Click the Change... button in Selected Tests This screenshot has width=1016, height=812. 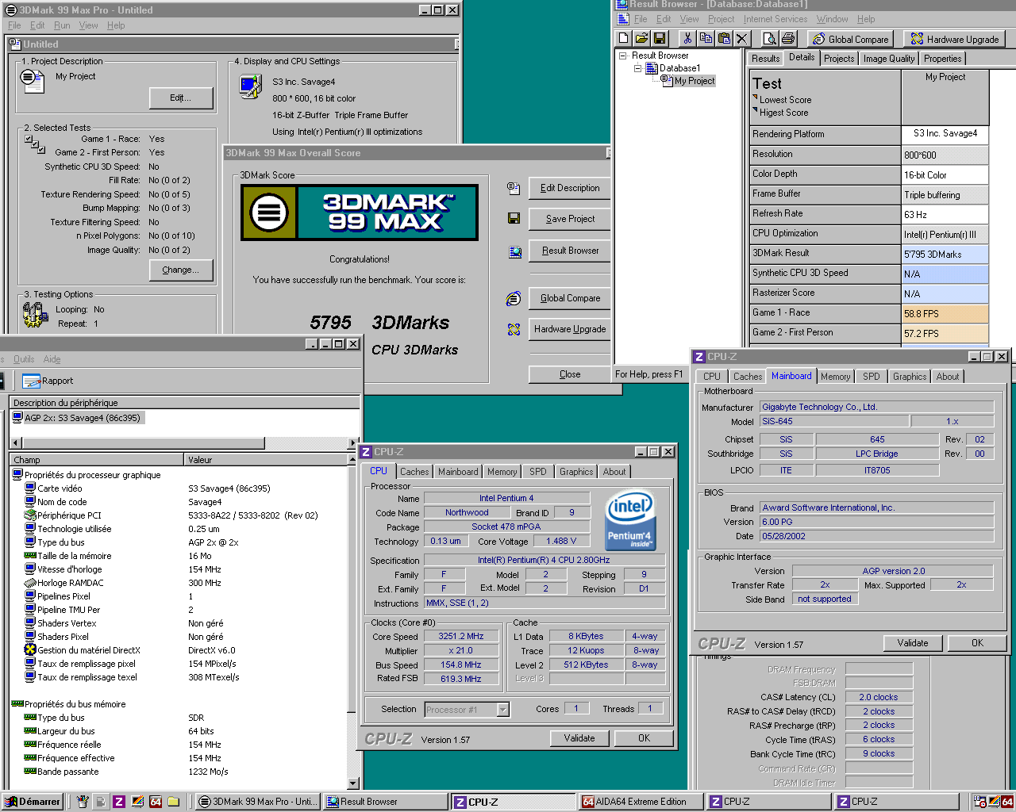click(181, 270)
